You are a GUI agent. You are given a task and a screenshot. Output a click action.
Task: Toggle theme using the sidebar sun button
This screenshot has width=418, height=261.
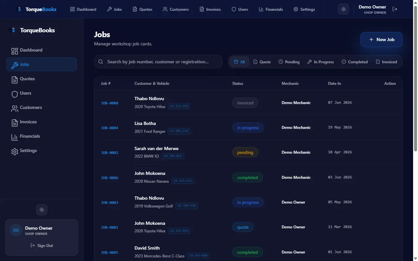point(42,210)
